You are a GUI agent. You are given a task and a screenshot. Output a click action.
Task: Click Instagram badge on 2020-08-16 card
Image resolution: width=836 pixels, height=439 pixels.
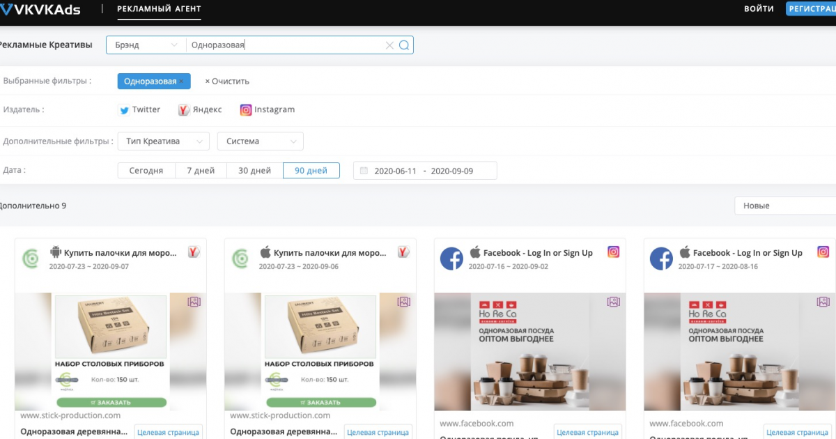coord(823,252)
